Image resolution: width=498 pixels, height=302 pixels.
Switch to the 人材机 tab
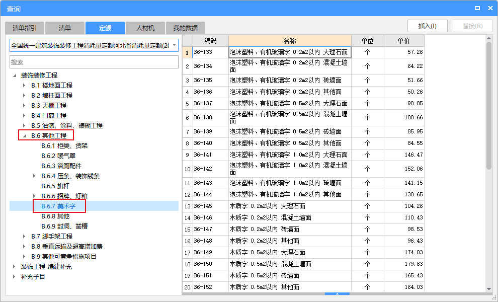point(145,28)
